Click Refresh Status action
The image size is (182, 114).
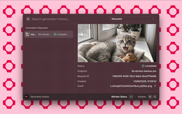(x=119, y=97)
